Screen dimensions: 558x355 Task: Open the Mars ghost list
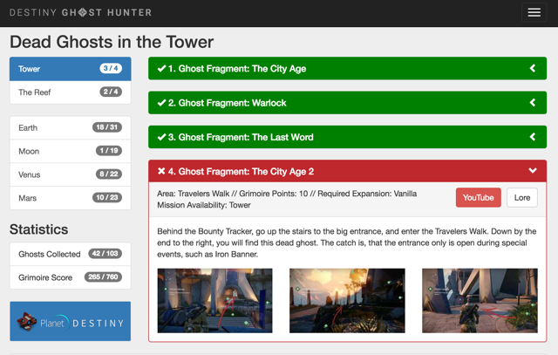coord(70,198)
